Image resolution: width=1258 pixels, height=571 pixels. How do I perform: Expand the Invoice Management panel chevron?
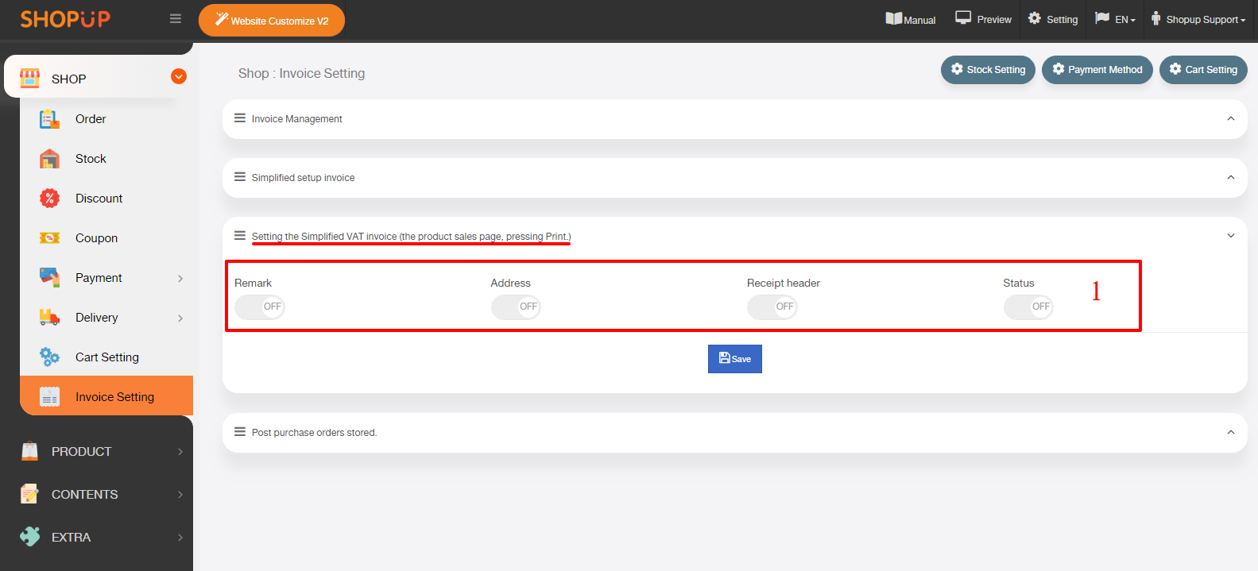pyautogui.click(x=1231, y=118)
